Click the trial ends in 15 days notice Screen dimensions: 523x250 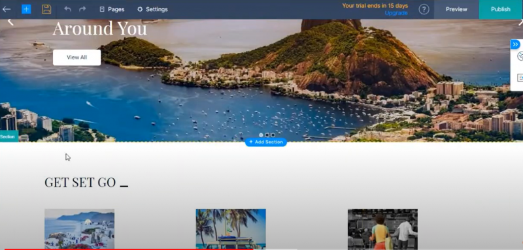click(375, 6)
